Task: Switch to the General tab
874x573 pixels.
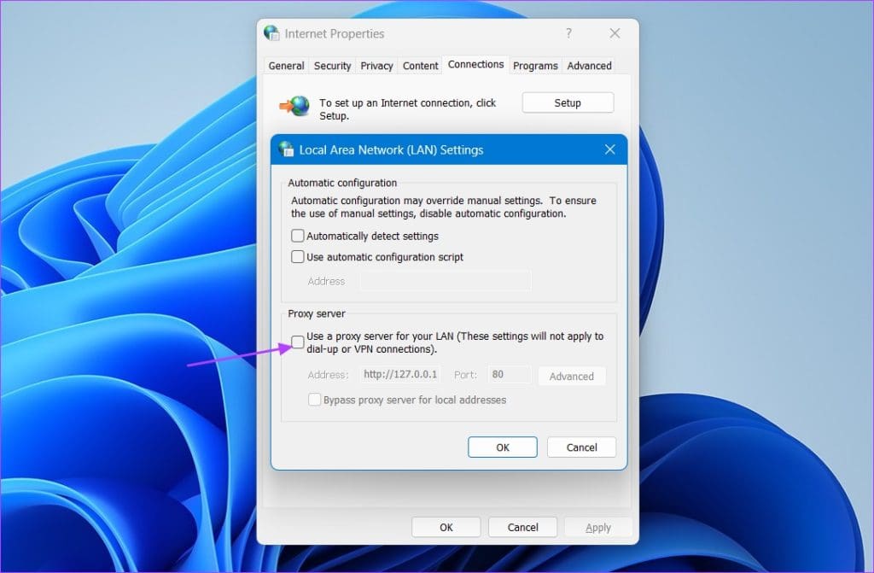Action: [286, 66]
